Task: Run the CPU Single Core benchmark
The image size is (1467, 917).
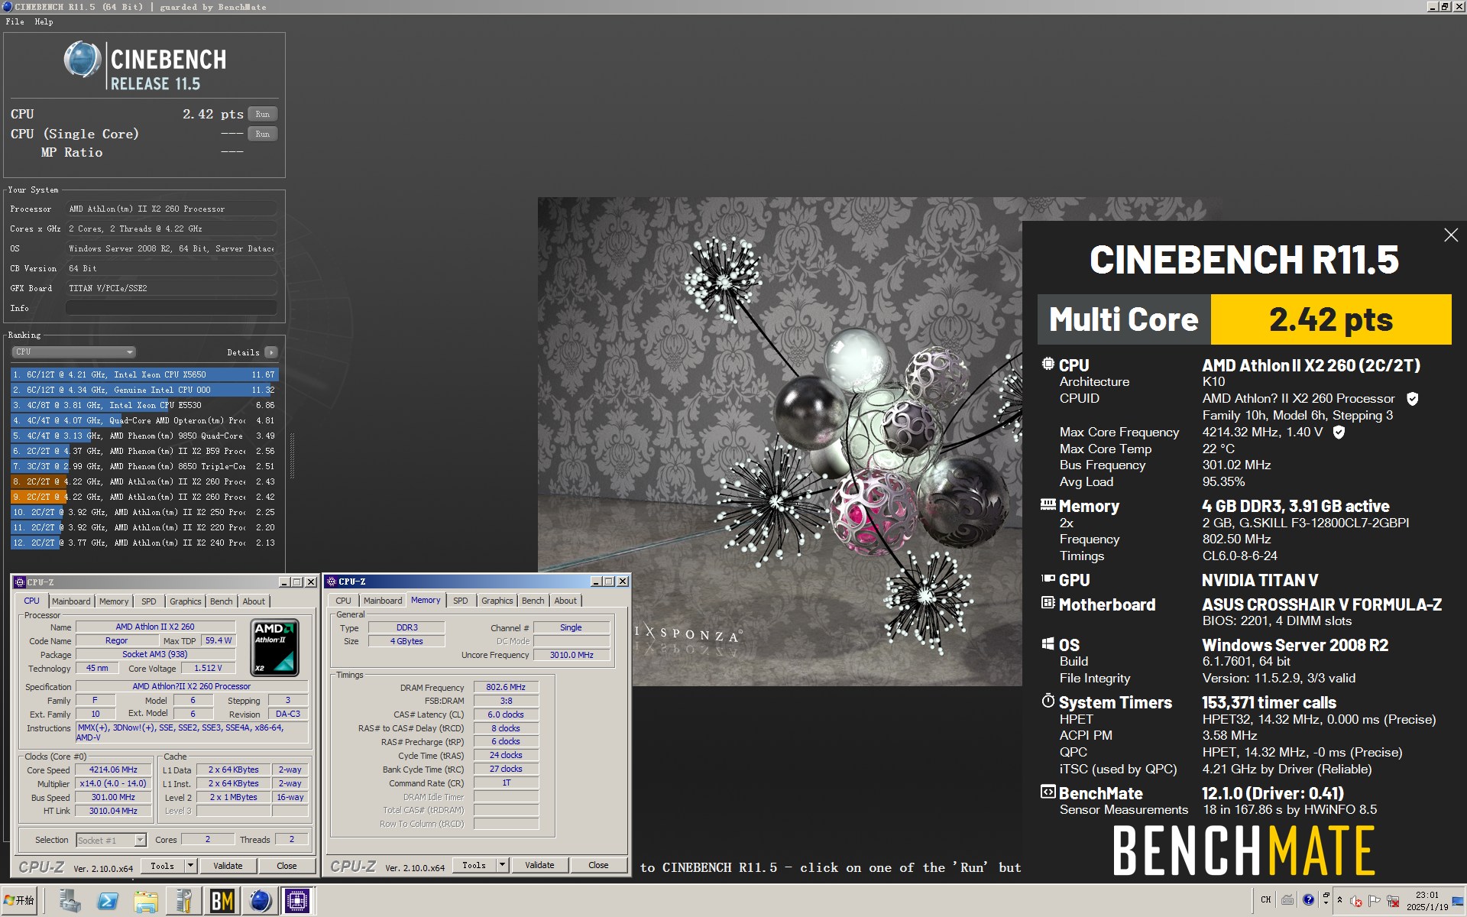Action: tap(262, 134)
